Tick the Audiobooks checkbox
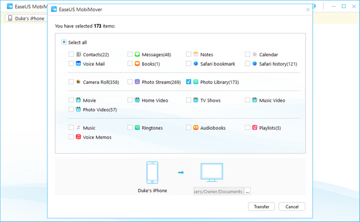Viewport: 360px width, 222px height. [188, 127]
